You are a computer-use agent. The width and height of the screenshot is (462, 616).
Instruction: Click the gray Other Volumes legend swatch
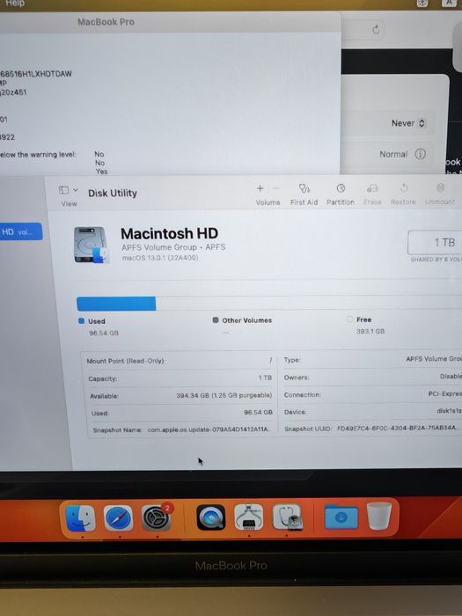[216, 320]
